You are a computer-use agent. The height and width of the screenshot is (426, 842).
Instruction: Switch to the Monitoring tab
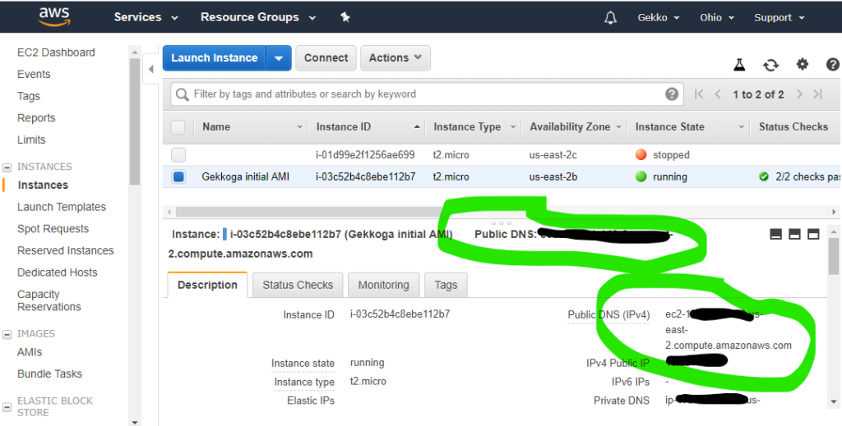(383, 285)
